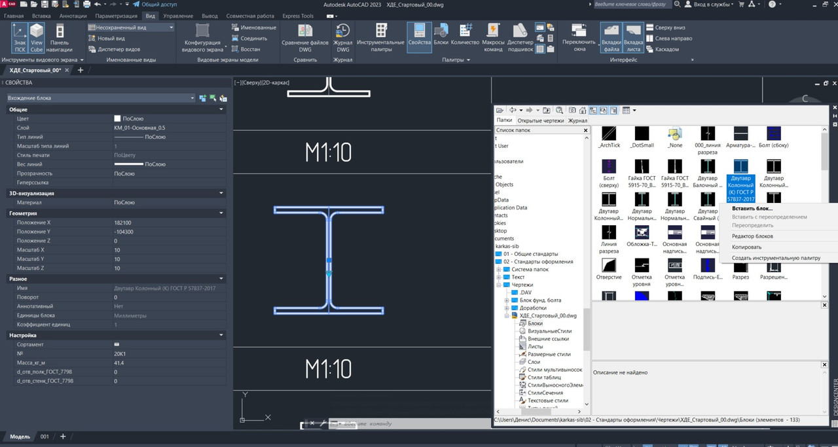Select the Слой value KM_01-Основная_0,5

pyautogui.click(x=139, y=128)
